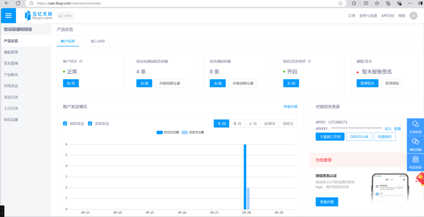Click the 管理模板 button

click(x=392, y=83)
